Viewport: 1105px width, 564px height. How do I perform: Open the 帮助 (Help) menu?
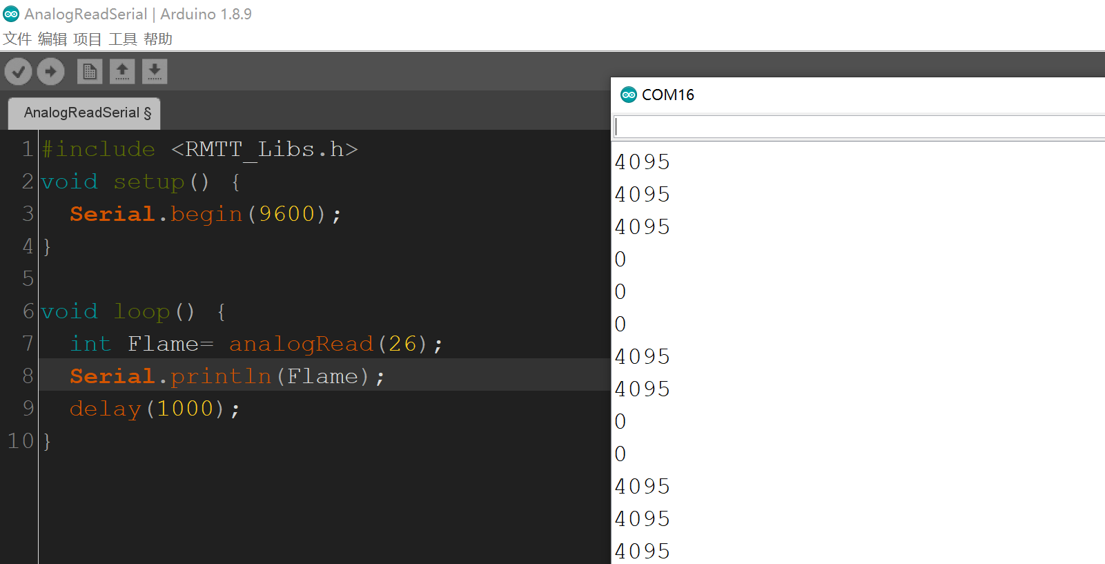(158, 39)
